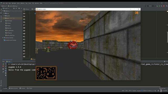Hide the Run panel with minimize icon
This screenshot has height=94, width=168.
pyautogui.click(x=167, y=62)
